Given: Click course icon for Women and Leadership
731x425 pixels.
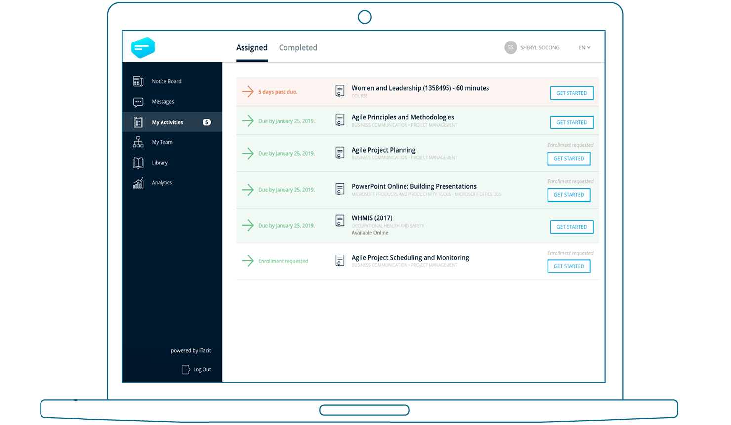Looking at the screenshot, I should point(340,91).
